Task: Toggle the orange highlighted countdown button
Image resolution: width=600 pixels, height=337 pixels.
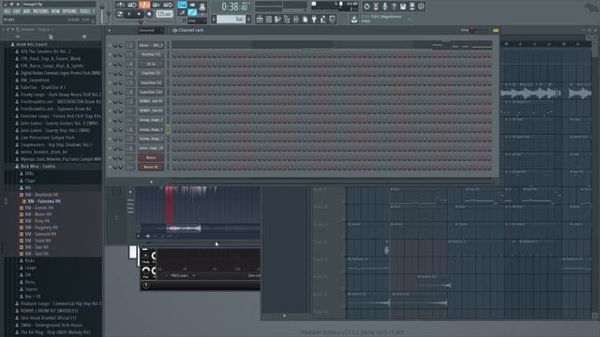Action: click(144, 5)
